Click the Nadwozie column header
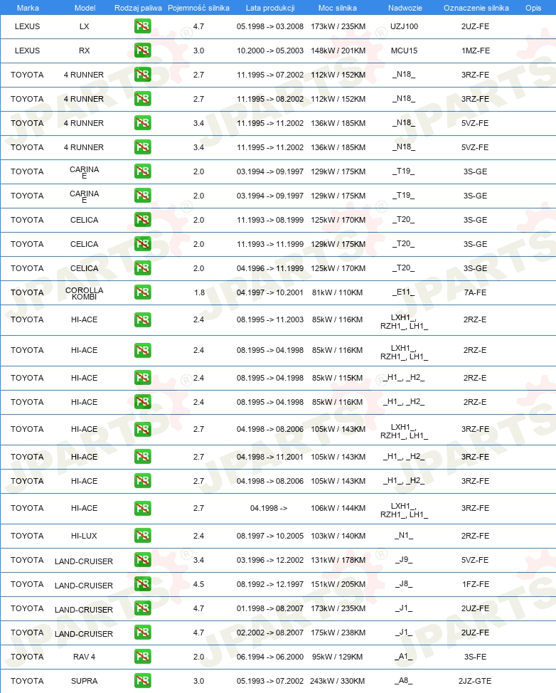 coord(405,8)
